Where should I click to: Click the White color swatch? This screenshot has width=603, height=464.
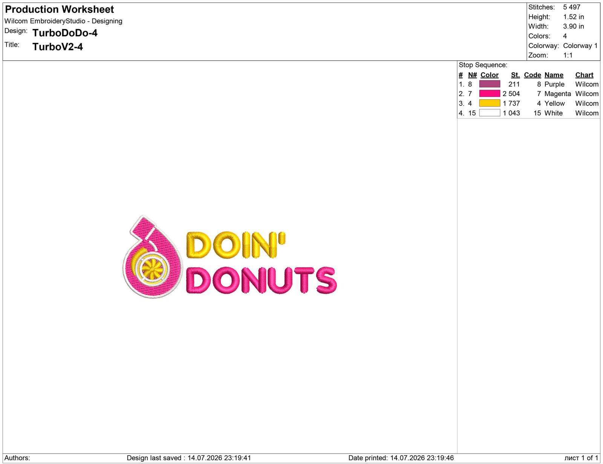click(x=490, y=113)
